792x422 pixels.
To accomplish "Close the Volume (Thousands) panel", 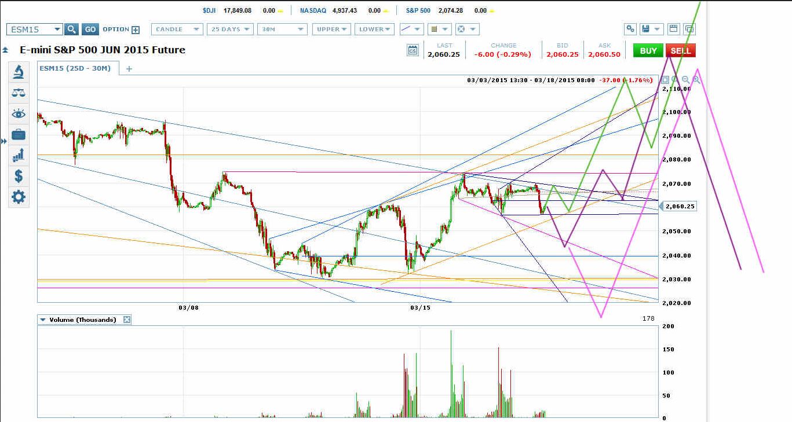I will [127, 320].
